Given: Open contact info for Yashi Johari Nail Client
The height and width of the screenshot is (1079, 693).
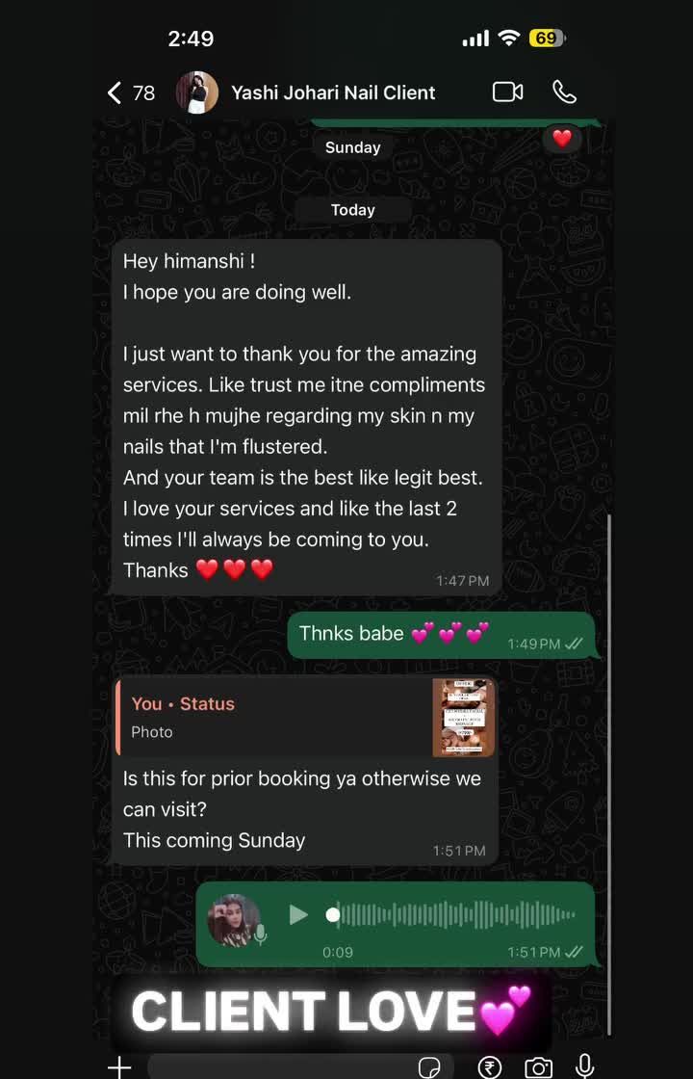Looking at the screenshot, I should tap(333, 92).
